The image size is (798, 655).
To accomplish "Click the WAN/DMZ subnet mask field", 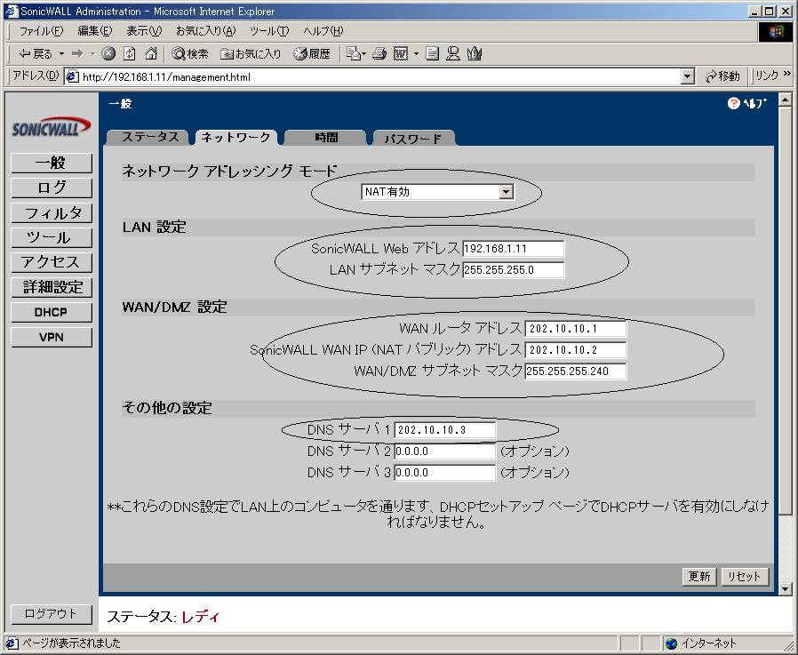I will 576,371.
